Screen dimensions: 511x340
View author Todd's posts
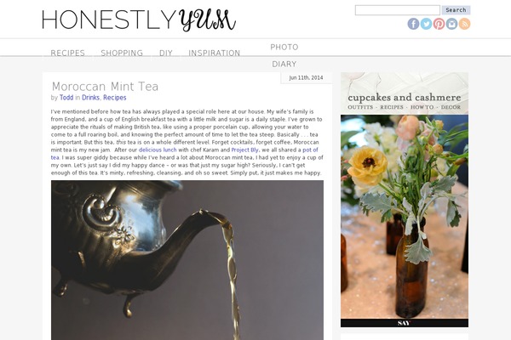(x=66, y=98)
